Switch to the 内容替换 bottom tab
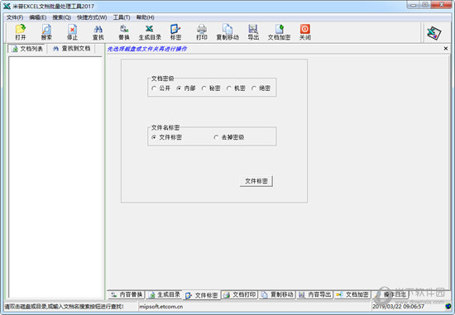The height and width of the screenshot is (315, 455). click(x=127, y=294)
